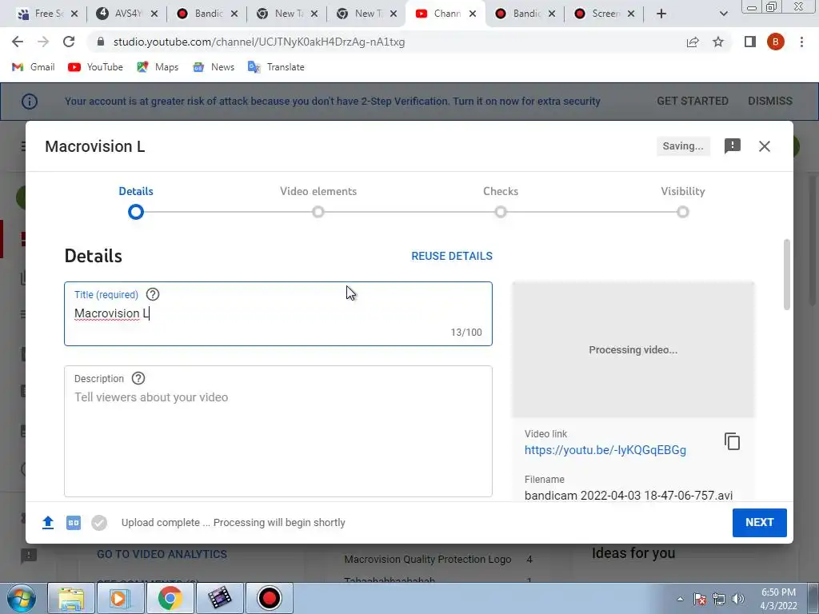Click the Description help question mark icon
819x614 pixels.
point(138,378)
